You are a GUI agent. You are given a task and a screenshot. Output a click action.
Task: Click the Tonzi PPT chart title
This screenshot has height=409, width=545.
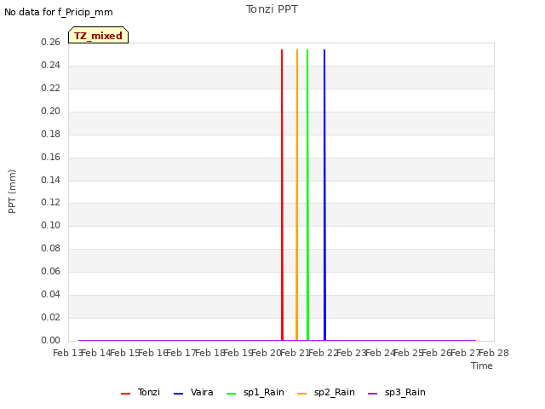272,9
